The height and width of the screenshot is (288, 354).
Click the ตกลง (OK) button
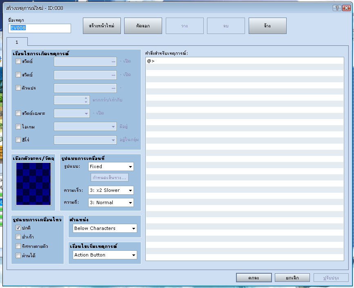254,278
